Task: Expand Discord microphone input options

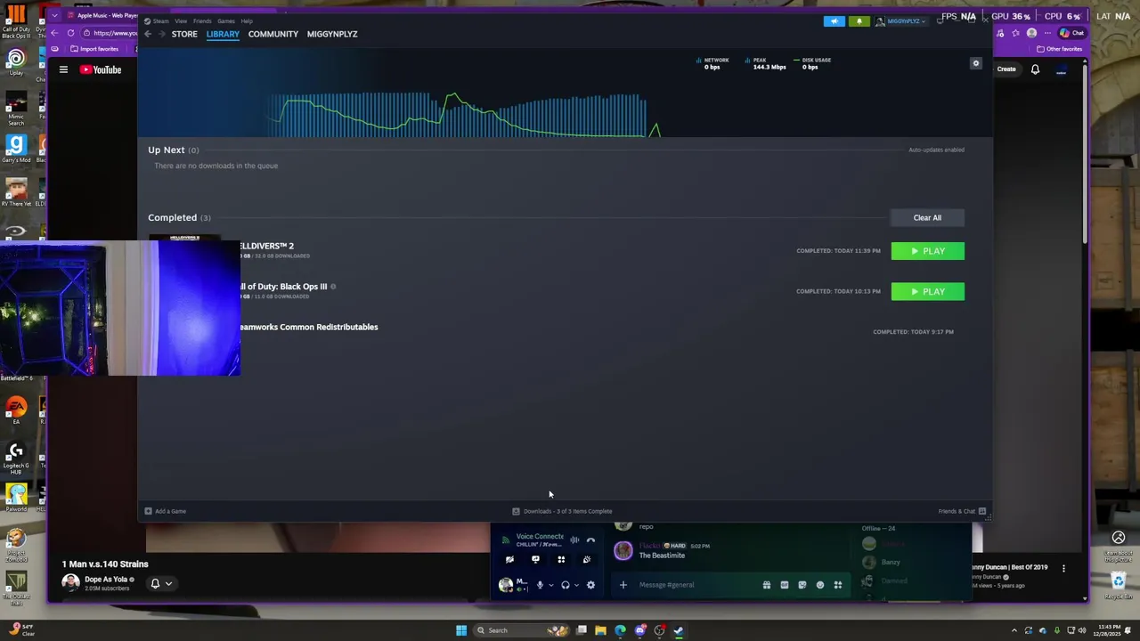Action: (550, 585)
